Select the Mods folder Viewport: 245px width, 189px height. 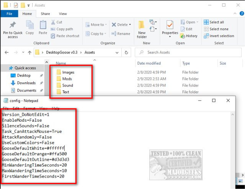[x=64, y=79]
